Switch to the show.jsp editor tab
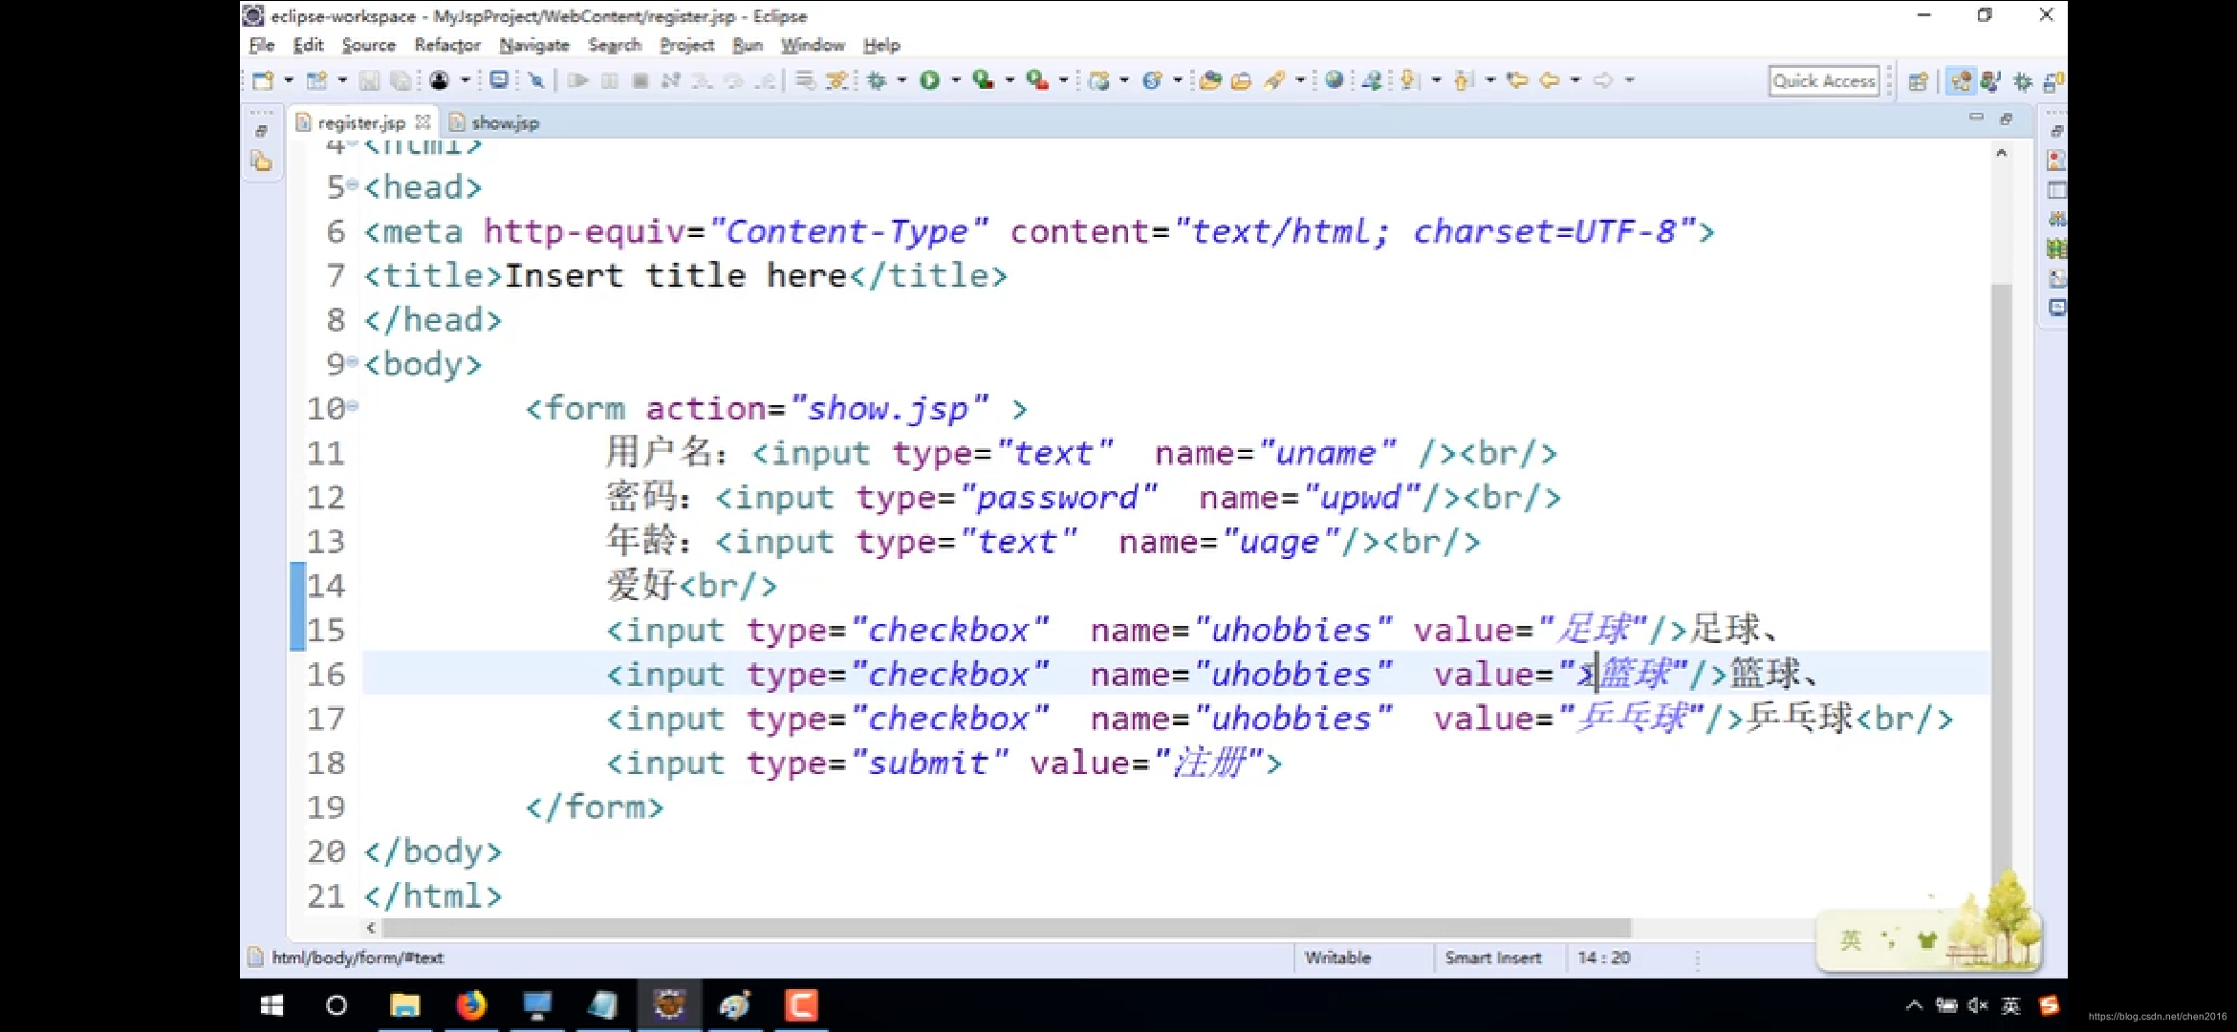 [x=495, y=122]
